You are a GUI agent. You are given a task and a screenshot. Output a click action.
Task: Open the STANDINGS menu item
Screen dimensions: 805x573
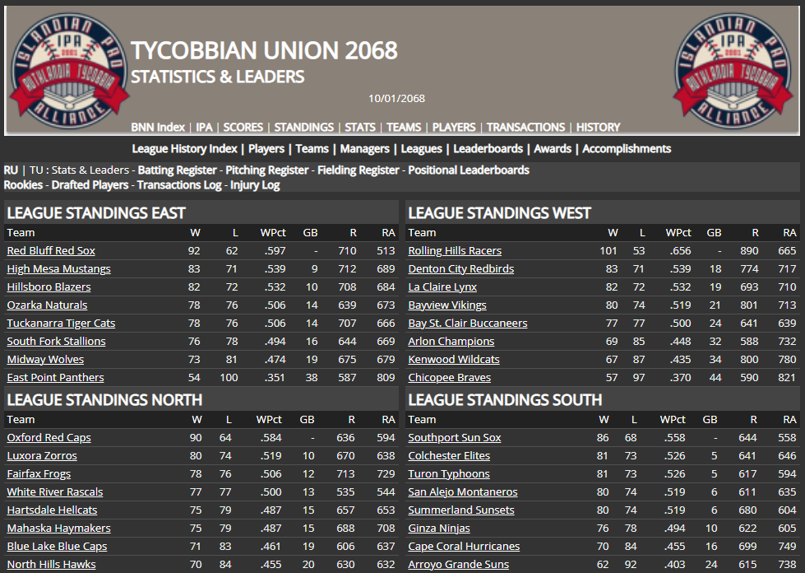[x=303, y=128]
